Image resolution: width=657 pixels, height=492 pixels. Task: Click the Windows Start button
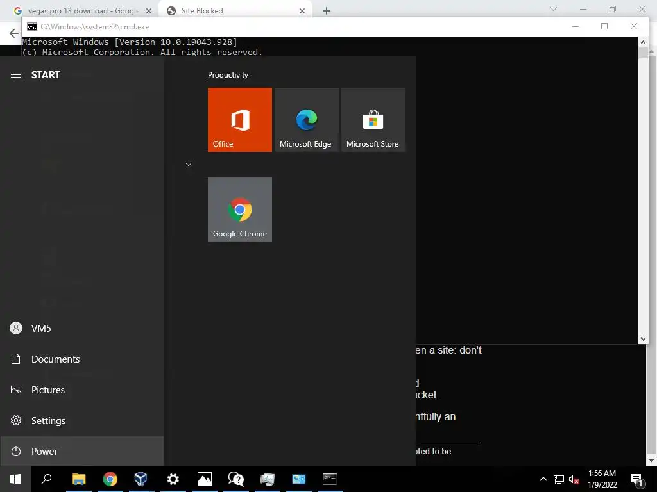15,479
